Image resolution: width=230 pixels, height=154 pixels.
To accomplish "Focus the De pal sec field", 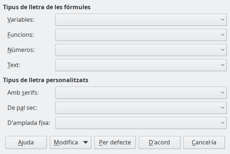I will point(137,108).
